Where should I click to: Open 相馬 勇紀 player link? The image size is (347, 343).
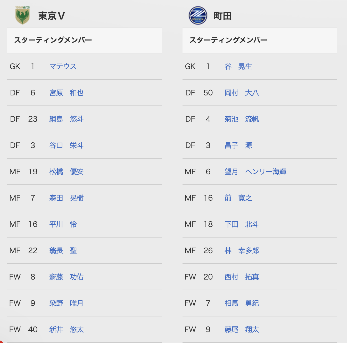pyautogui.click(x=242, y=303)
